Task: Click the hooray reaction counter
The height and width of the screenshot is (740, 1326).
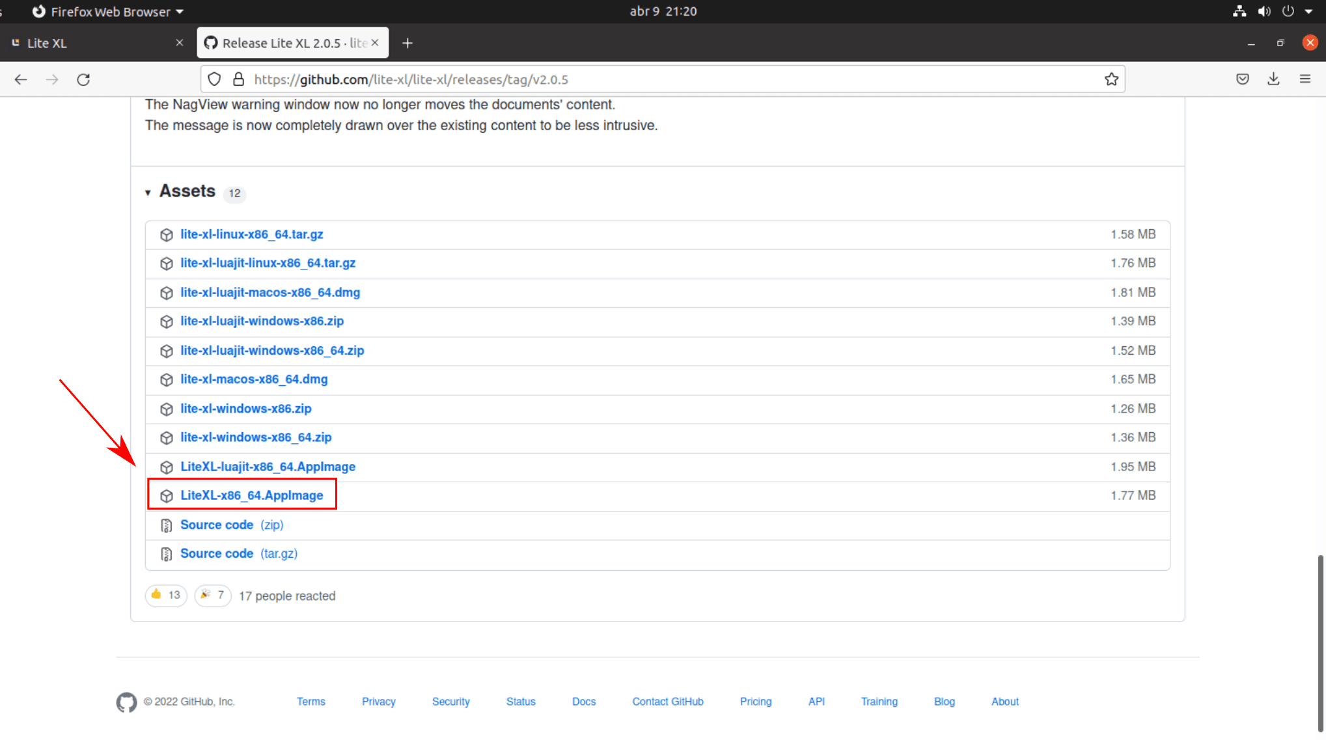Action: coord(212,595)
